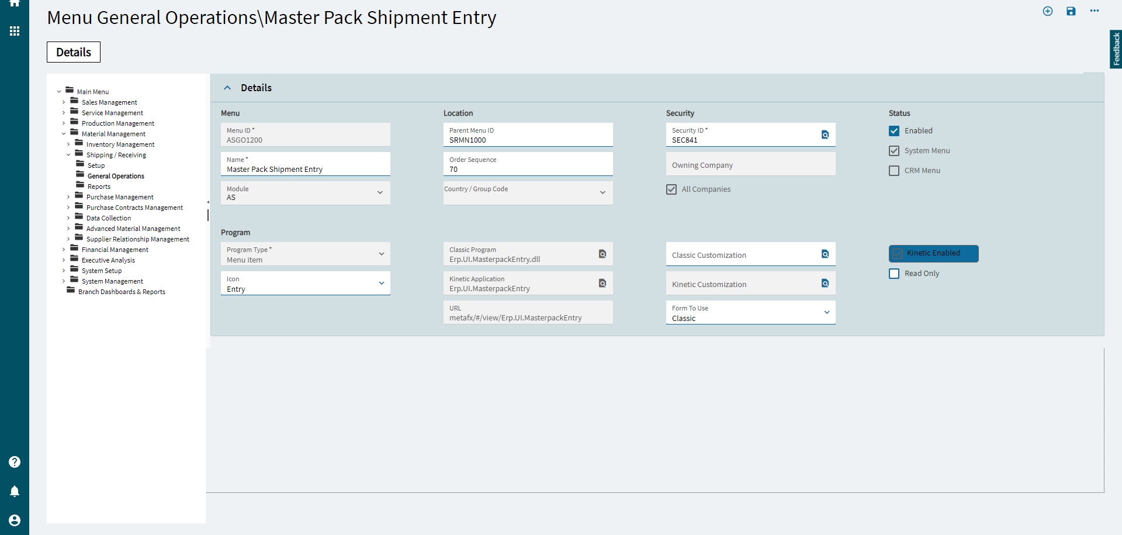
Task: Click the Security ID search icon
Action: [825, 134]
